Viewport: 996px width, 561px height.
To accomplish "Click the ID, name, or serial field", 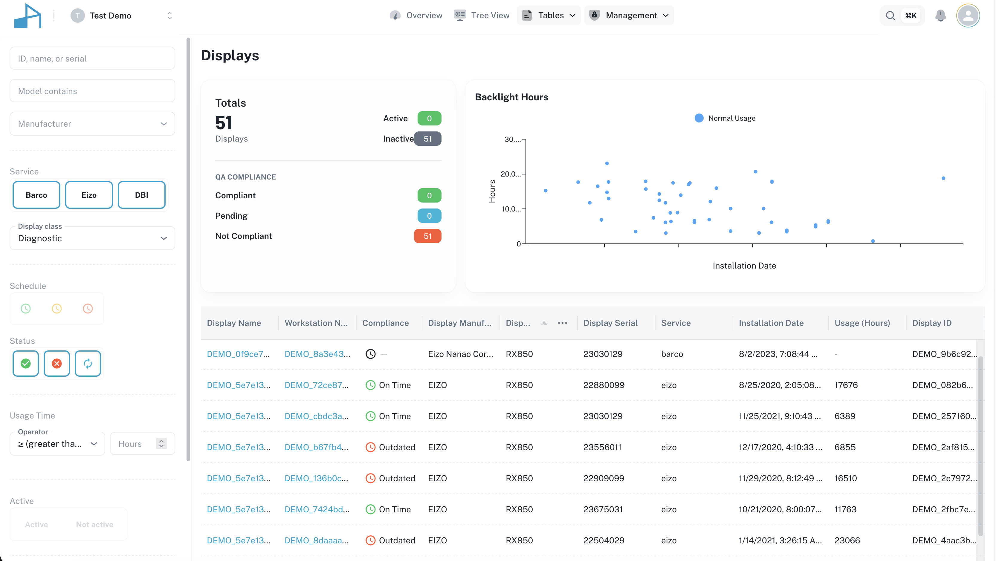I will click(x=92, y=58).
